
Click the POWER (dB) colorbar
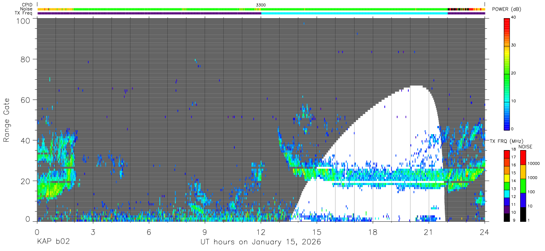(507, 73)
